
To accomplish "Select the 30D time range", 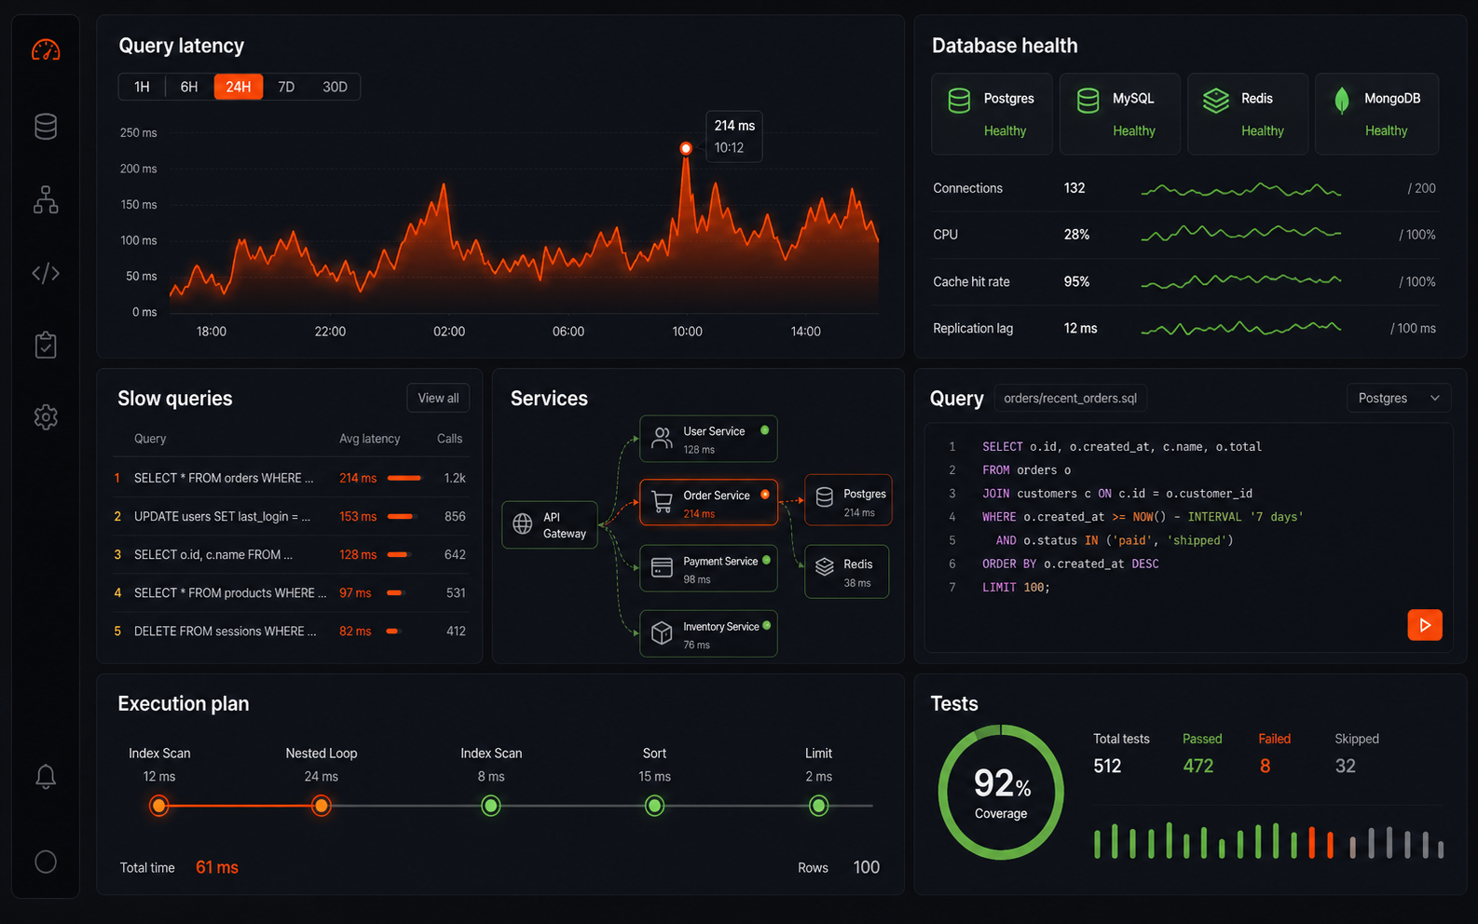I will (335, 87).
